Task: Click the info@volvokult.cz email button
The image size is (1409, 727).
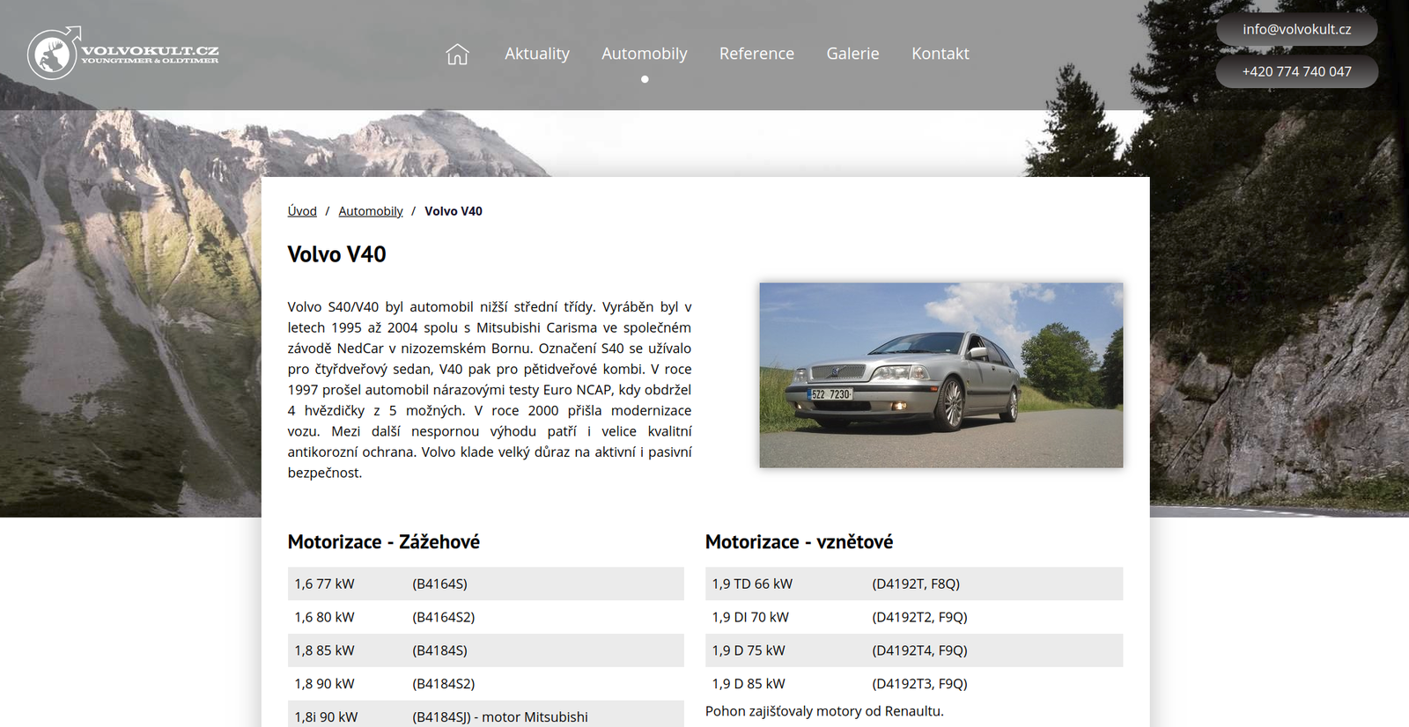Action: 1296,29
